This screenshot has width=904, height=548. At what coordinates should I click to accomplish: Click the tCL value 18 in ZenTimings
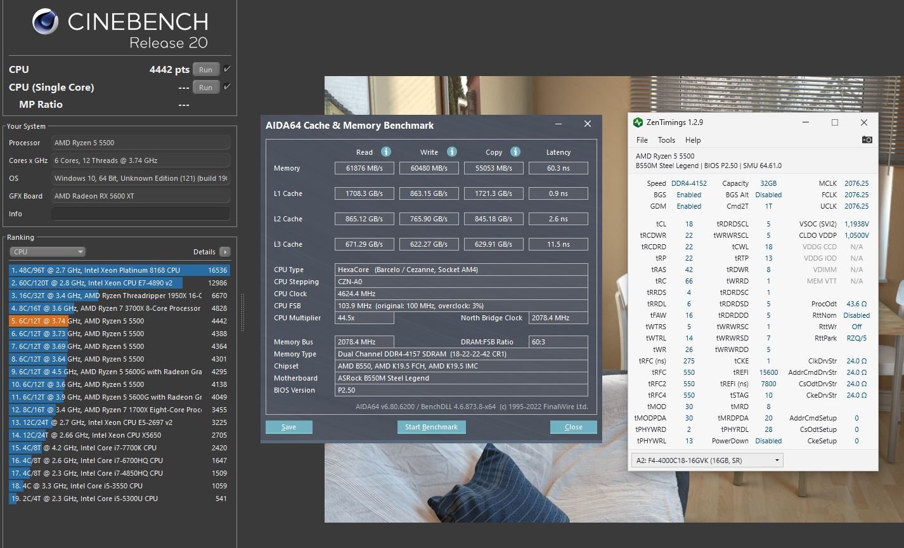688,224
